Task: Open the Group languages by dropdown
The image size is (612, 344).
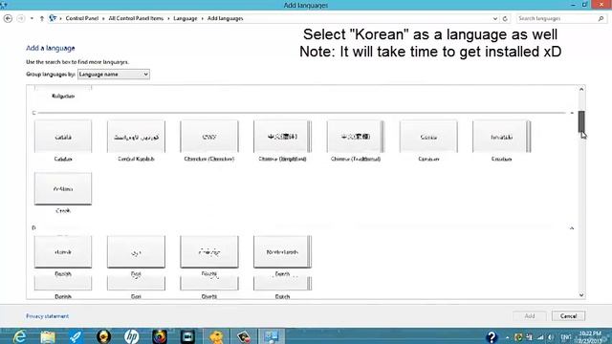Action: click(114, 75)
